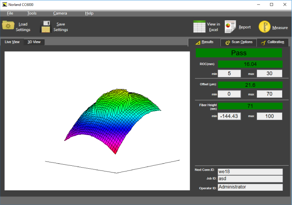Open the File menu
Screen dimensions: 292x205
point(10,13)
